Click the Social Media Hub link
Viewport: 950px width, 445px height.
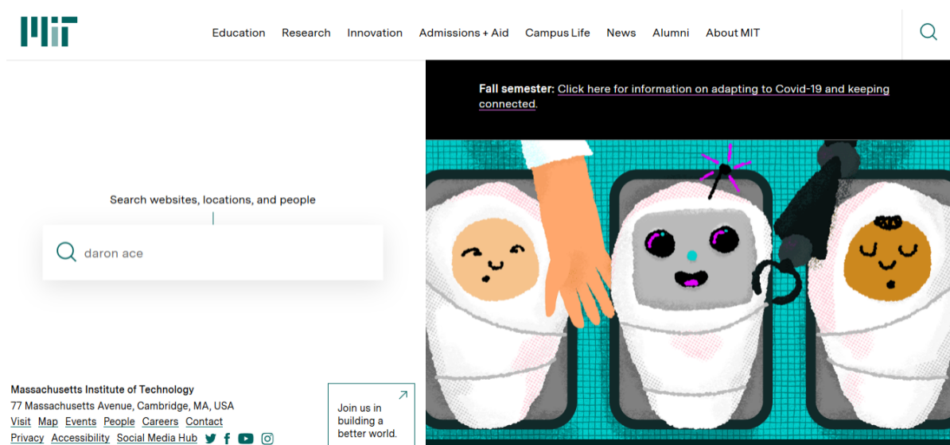pyautogui.click(x=157, y=438)
